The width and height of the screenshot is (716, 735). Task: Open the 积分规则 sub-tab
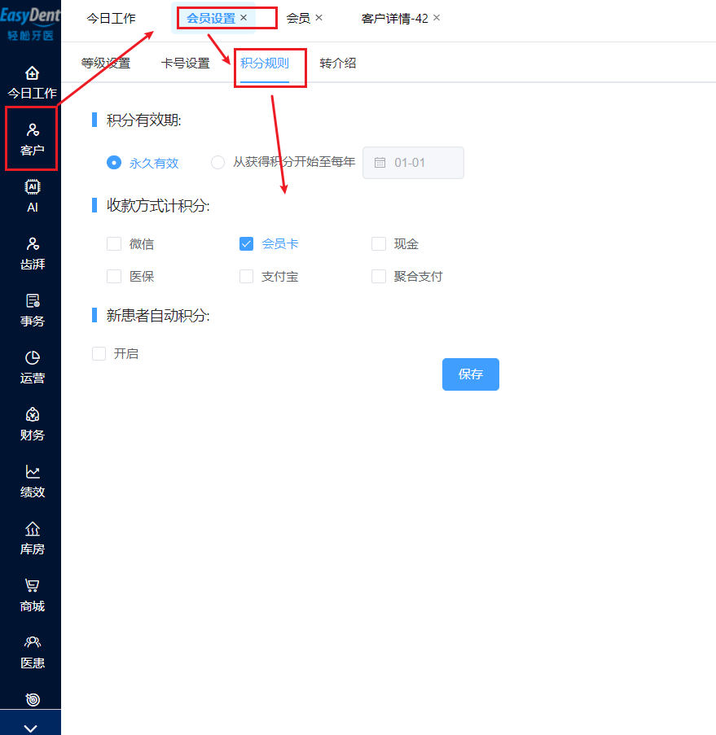(265, 63)
